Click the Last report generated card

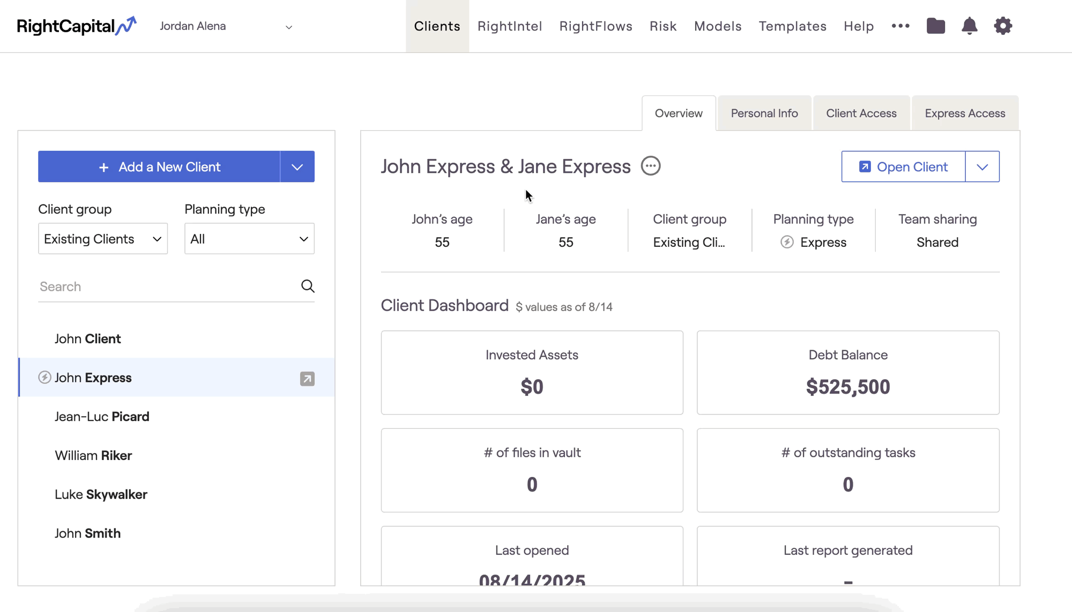[x=848, y=556]
